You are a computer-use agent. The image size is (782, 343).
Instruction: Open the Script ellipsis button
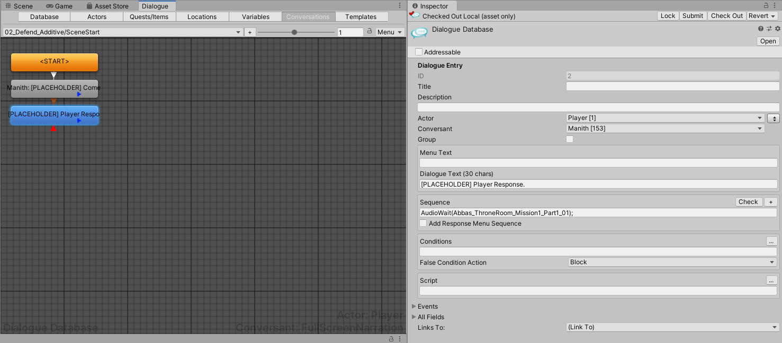(x=772, y=280)
